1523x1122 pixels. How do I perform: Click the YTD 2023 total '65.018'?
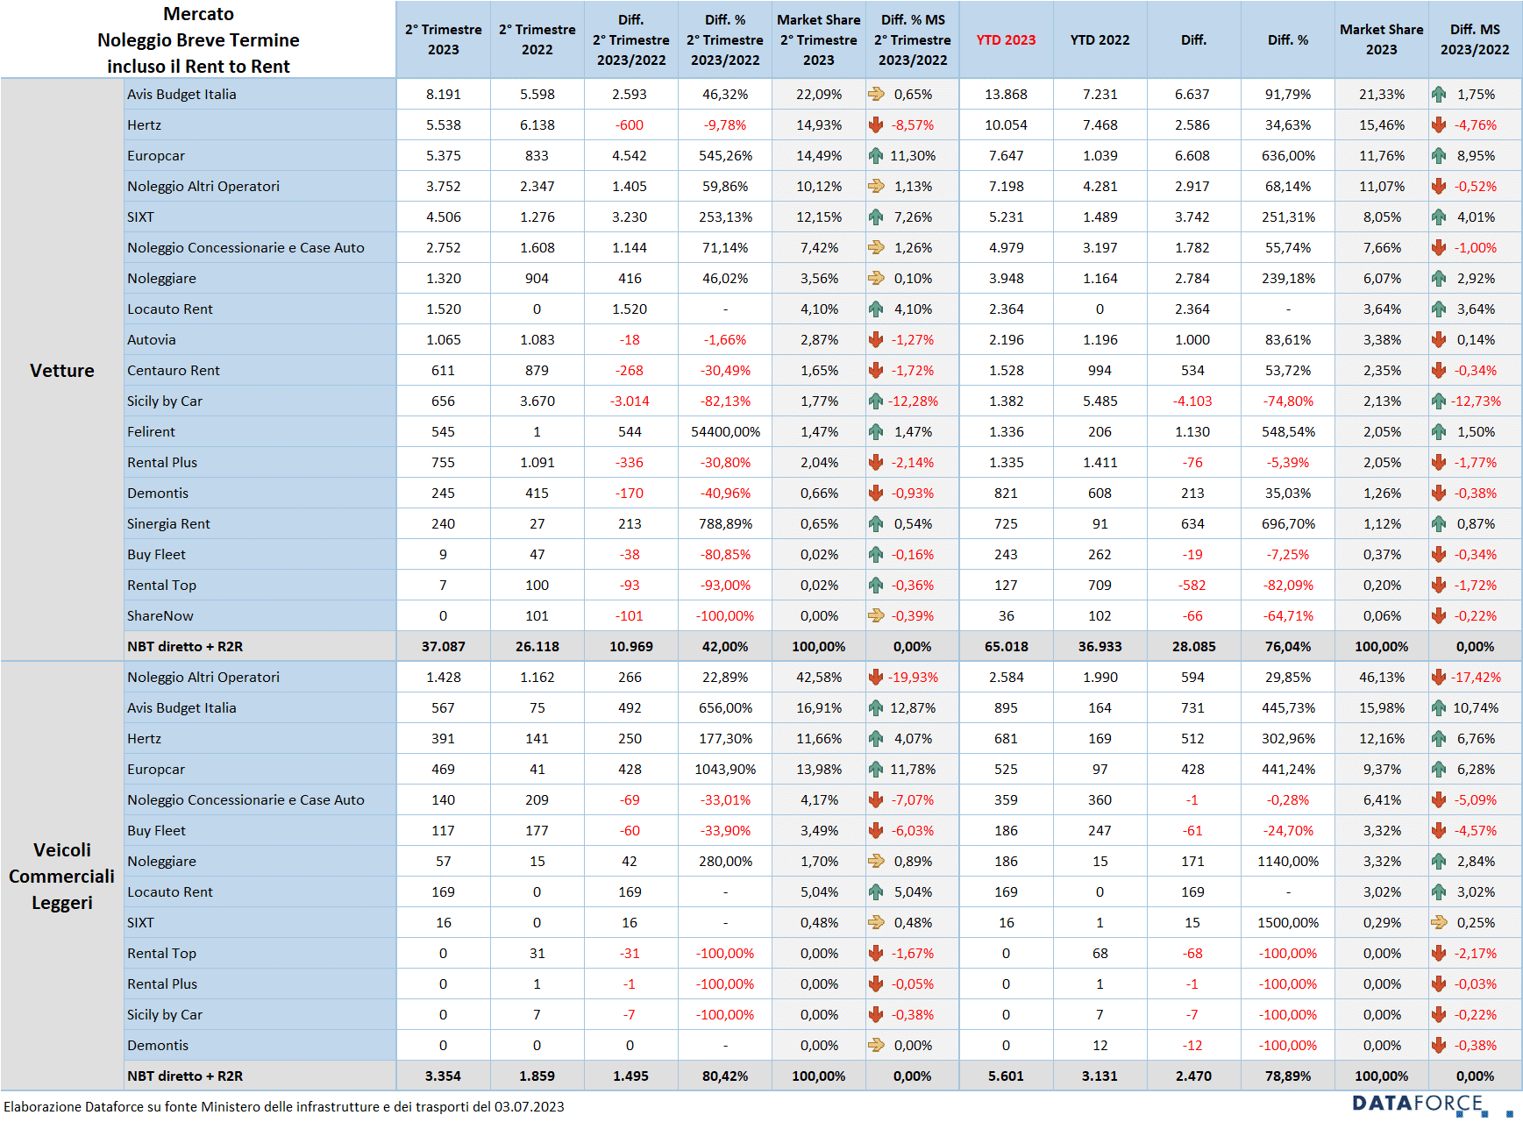click(1006, 646)
